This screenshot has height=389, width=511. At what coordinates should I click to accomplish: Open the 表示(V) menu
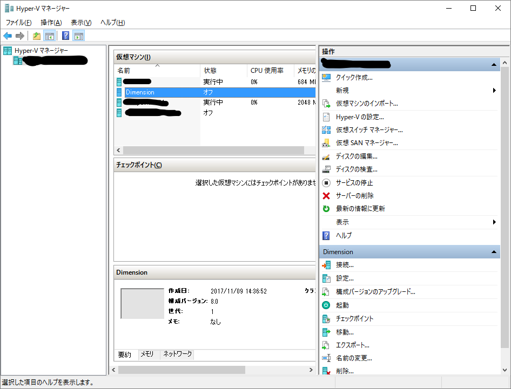(81, 23)
